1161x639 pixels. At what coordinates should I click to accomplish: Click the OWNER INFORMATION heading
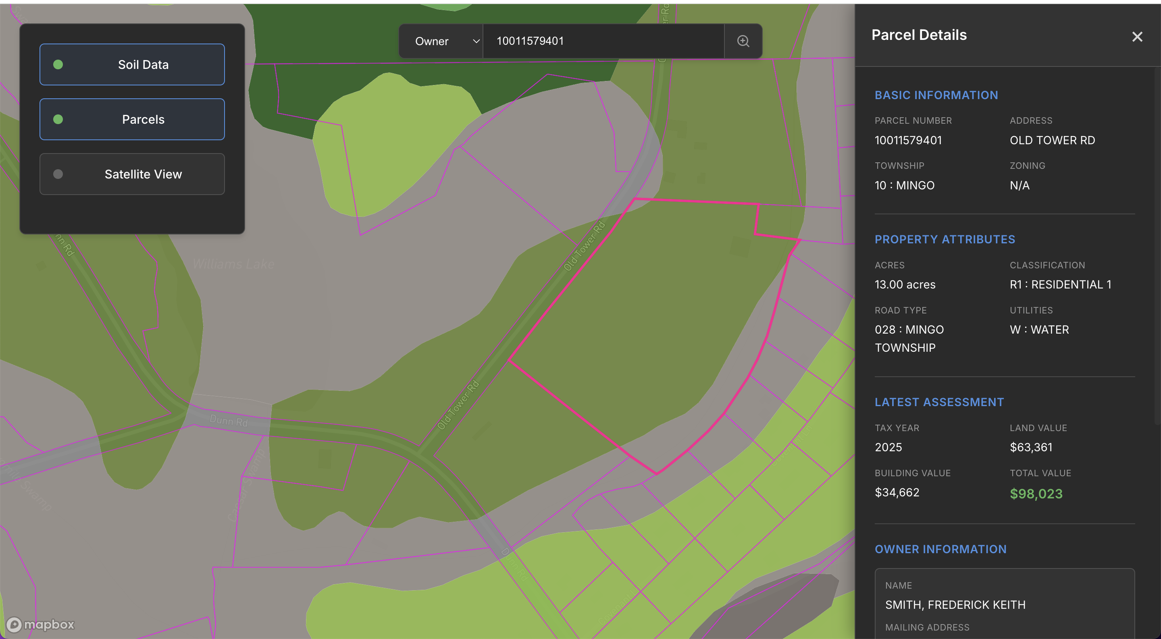point(940,549)
